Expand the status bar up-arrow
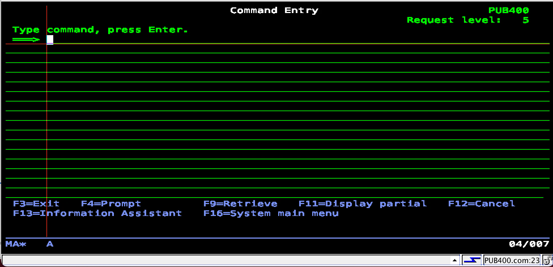Viewport: 553px width, 267px height. coord(455,260)
